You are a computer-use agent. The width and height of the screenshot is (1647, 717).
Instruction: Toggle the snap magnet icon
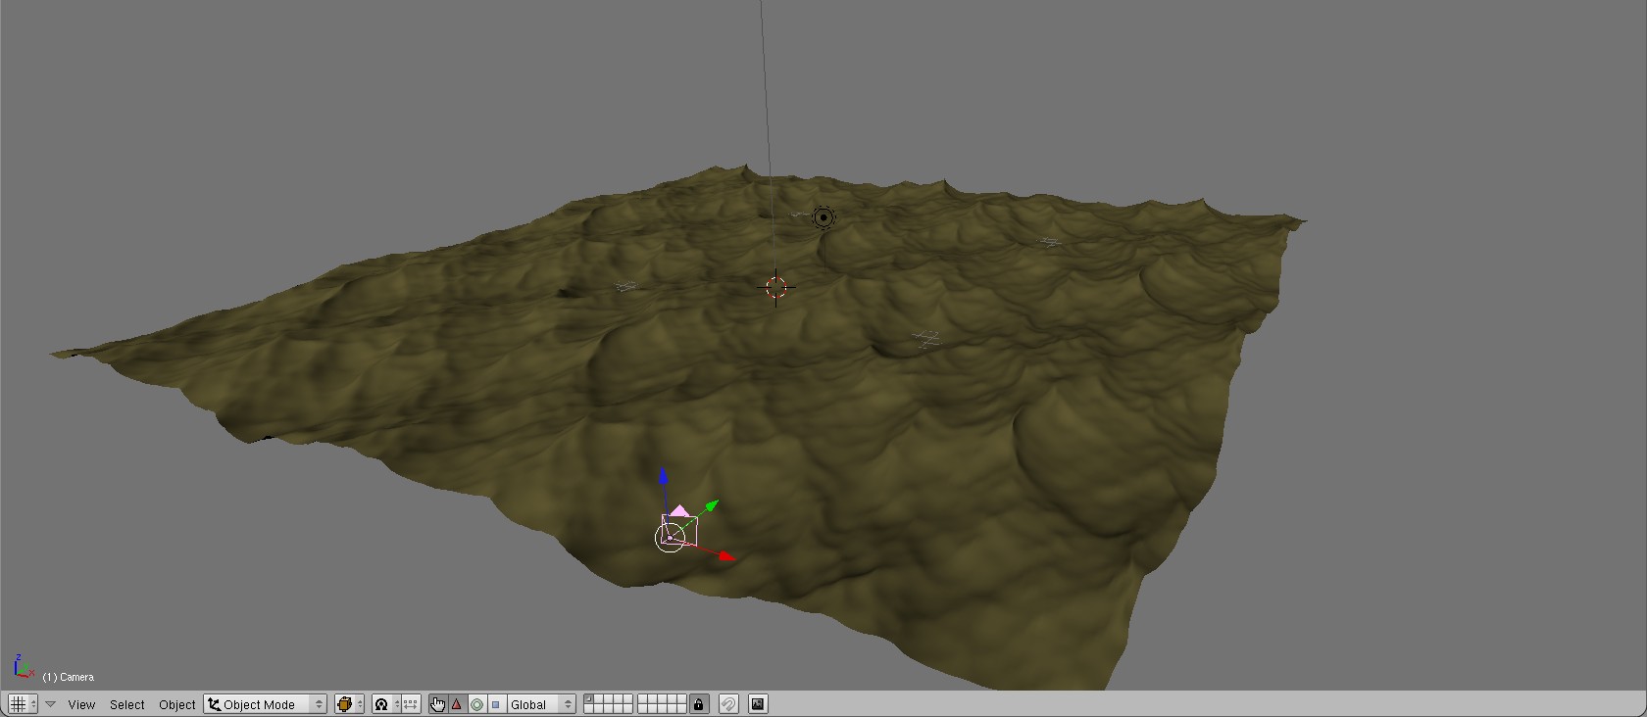click(728, 704)
